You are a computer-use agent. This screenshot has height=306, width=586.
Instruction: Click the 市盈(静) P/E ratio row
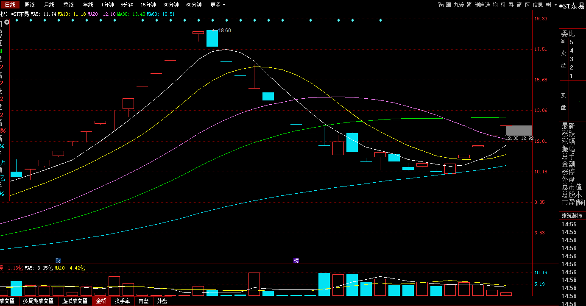click(573, 202)
